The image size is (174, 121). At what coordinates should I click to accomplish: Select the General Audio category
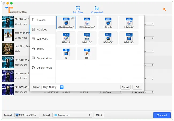(44, 68)
